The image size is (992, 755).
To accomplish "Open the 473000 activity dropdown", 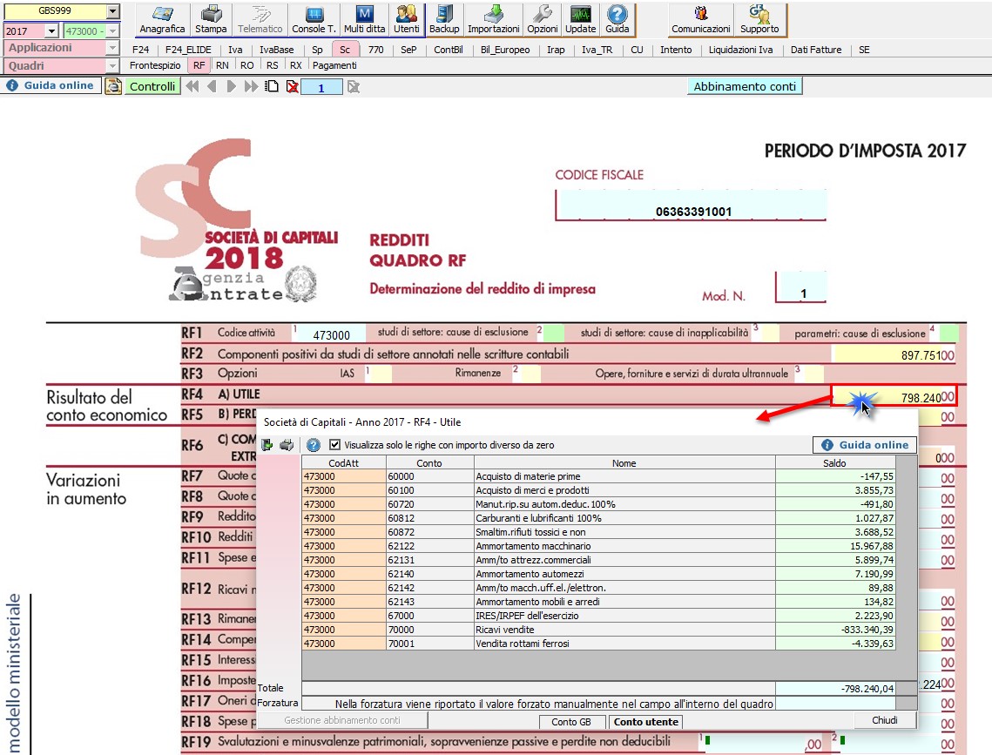I will click(112, 31).
